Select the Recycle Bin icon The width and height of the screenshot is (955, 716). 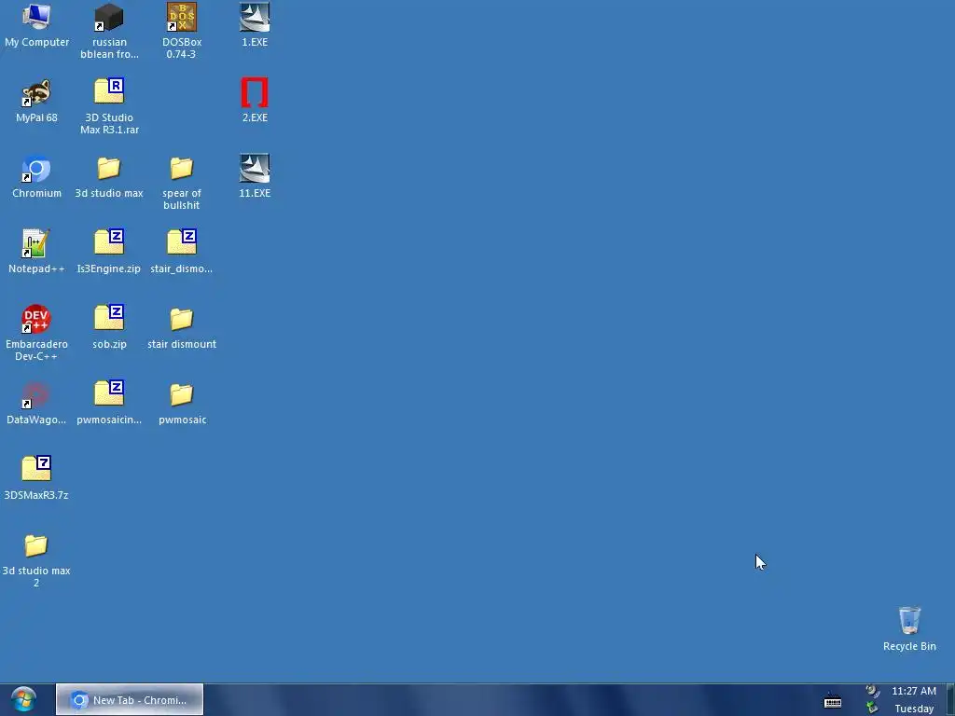909,629
